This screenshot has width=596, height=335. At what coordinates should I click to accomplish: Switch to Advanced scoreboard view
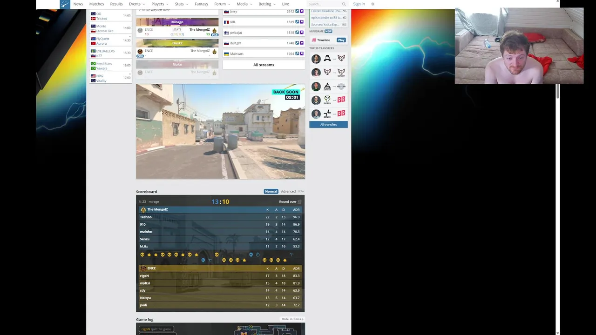288,191
